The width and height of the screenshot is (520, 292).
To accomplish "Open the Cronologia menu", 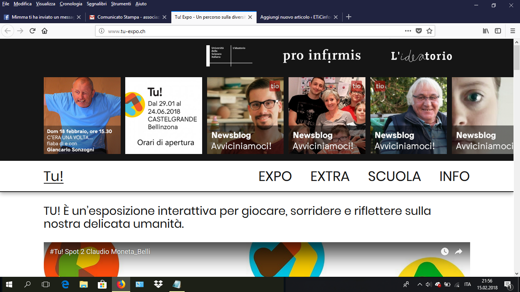I will coord(71,4).
